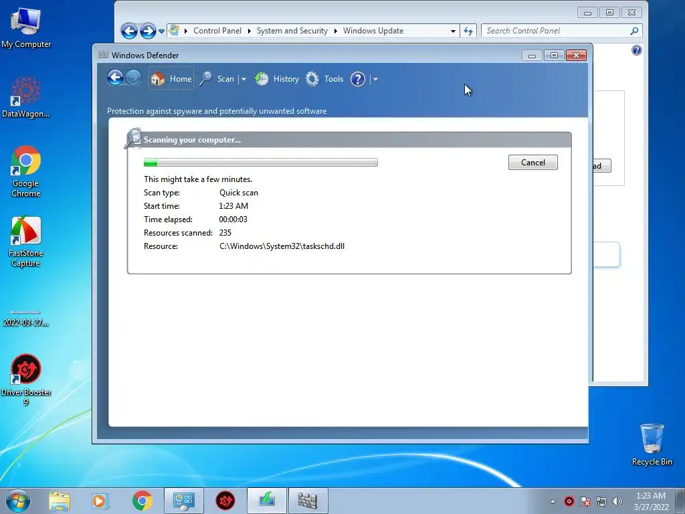Screen dimensions: 685x514
Task: Click the resource path taskschd.dll text
Action: point(282,246)
